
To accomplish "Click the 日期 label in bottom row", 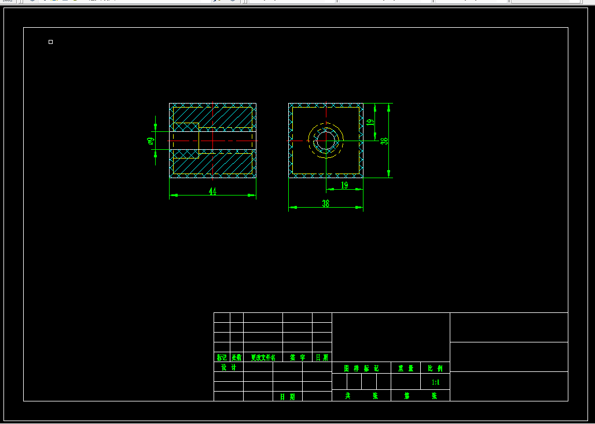I will (287, 397).
